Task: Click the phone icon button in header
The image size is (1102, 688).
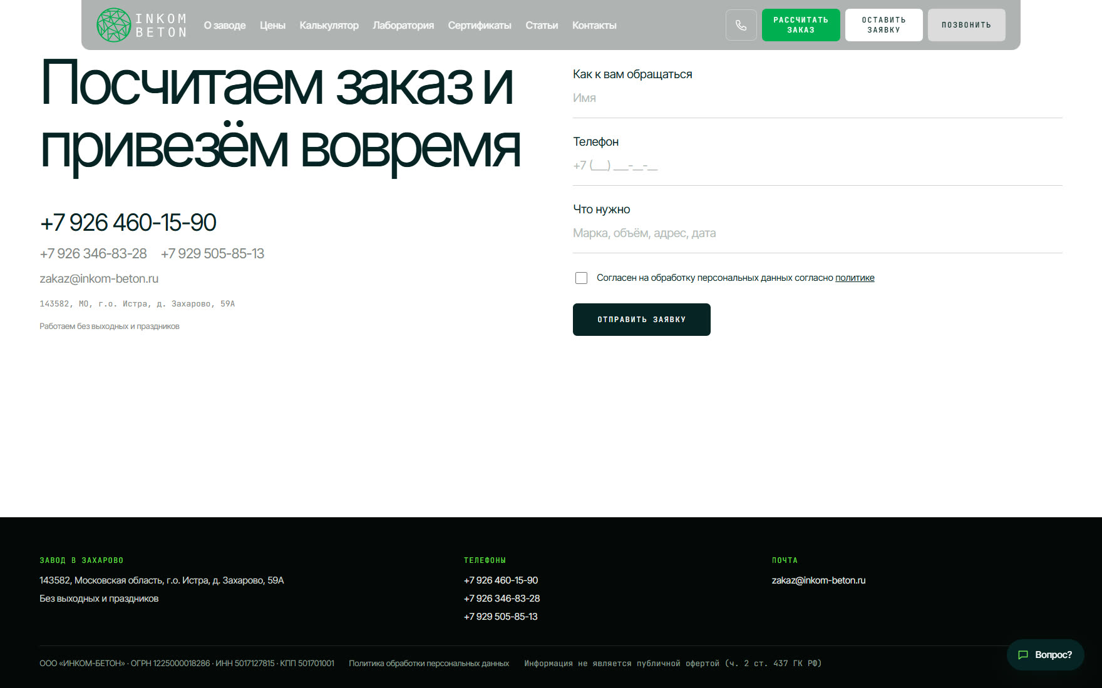Action: coord(741,25)
